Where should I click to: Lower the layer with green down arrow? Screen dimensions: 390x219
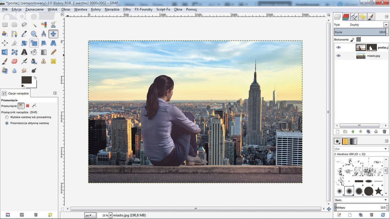361,132
